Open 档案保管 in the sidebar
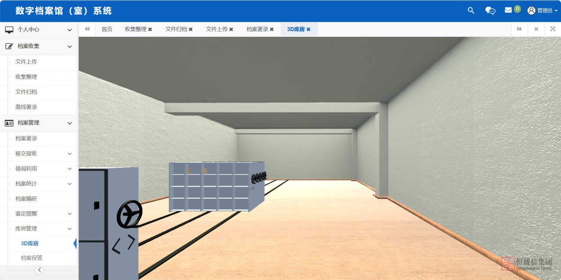Viewport: 561px width, 280px height. [32, 258]
